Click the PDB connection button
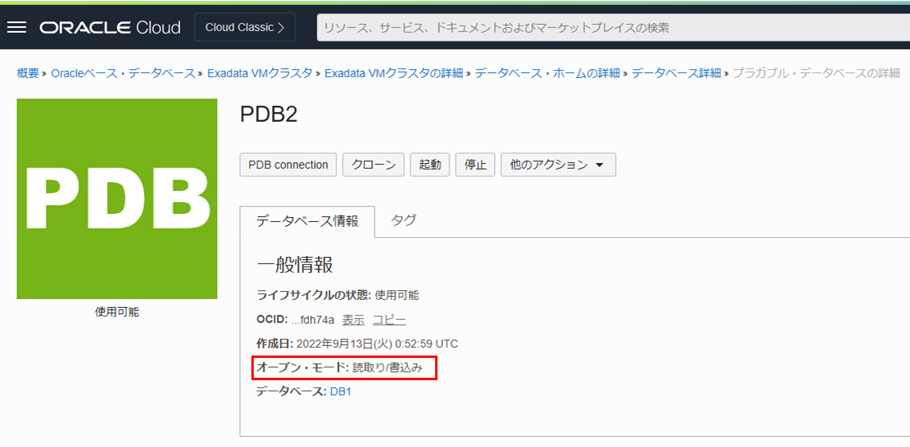 pyautogui.click(x=288, y=165)
